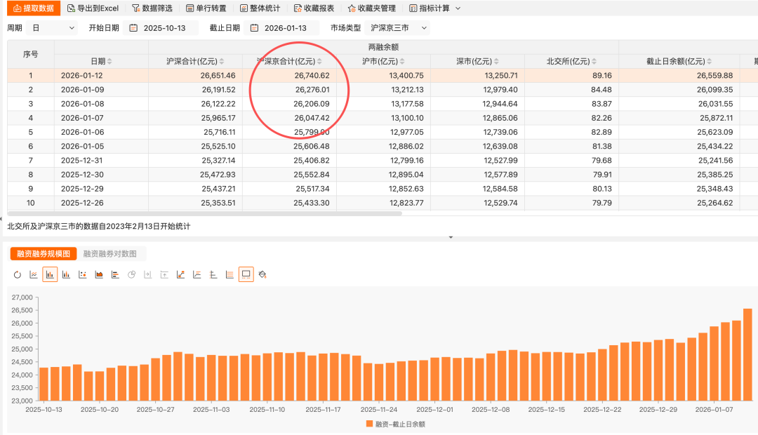This screenshot has width=758, height=435.
Task: Choose the horizontal bar chart icon
Action: point(115,274)
